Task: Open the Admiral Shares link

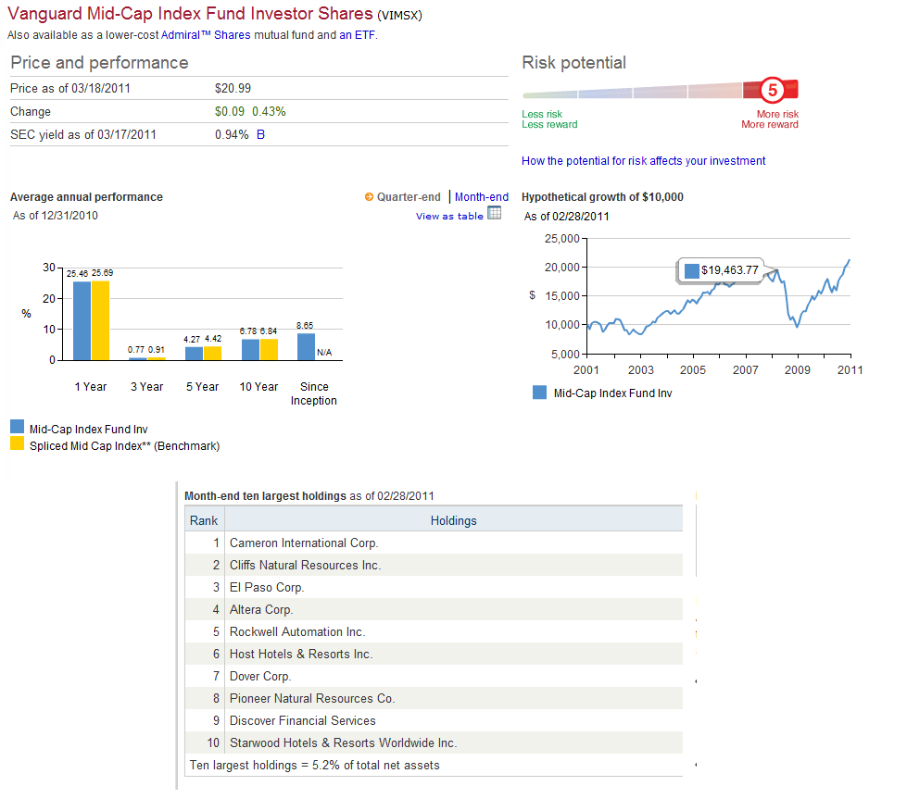Action: point(206,35)
